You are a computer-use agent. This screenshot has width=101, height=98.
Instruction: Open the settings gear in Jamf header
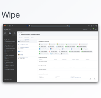96,29
